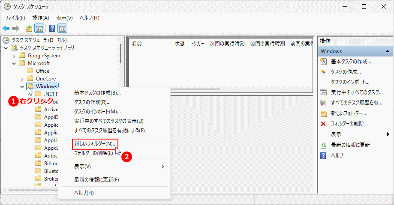Click the title bar clock app icon
The height and width of the screenshot is (205, 394).
(7, 6)
